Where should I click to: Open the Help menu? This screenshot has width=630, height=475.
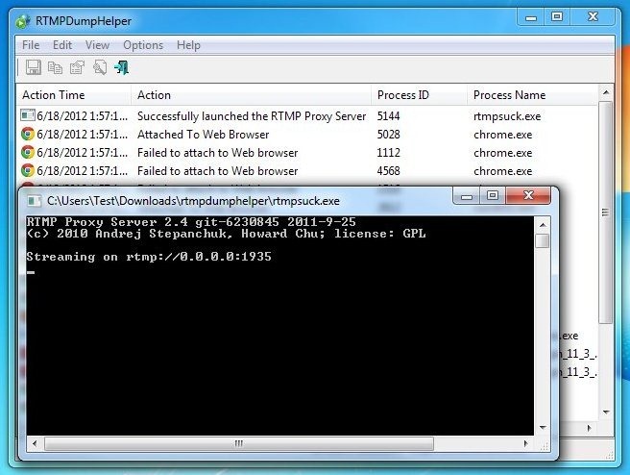(x=188, y=45)
